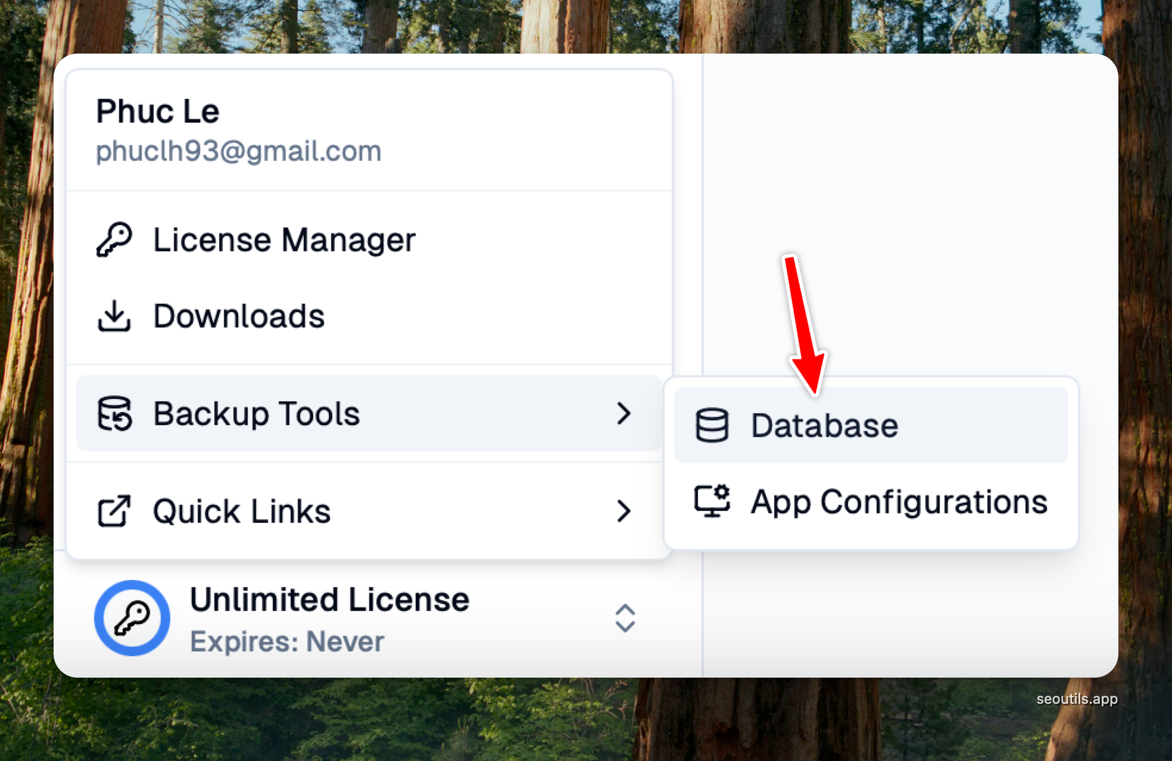This screenshot has width=1172, height=761.
Task: Click the Expires: Never text
Action: click(x=287, y=642)
